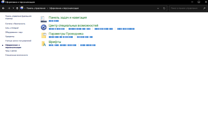Click the Taskbar and Navigation icon
Viewport: 208px width, 115px height.
point(44,19)
